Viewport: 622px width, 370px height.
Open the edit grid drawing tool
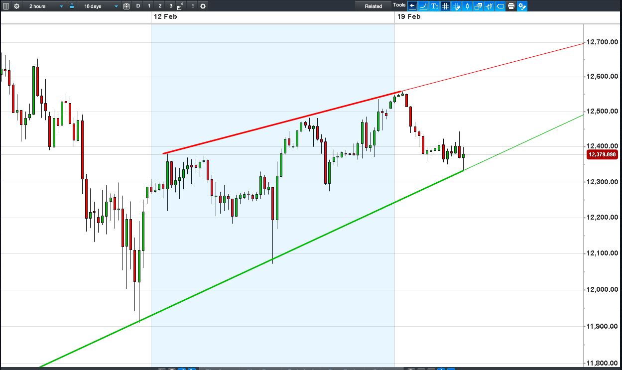click(456, 6)
